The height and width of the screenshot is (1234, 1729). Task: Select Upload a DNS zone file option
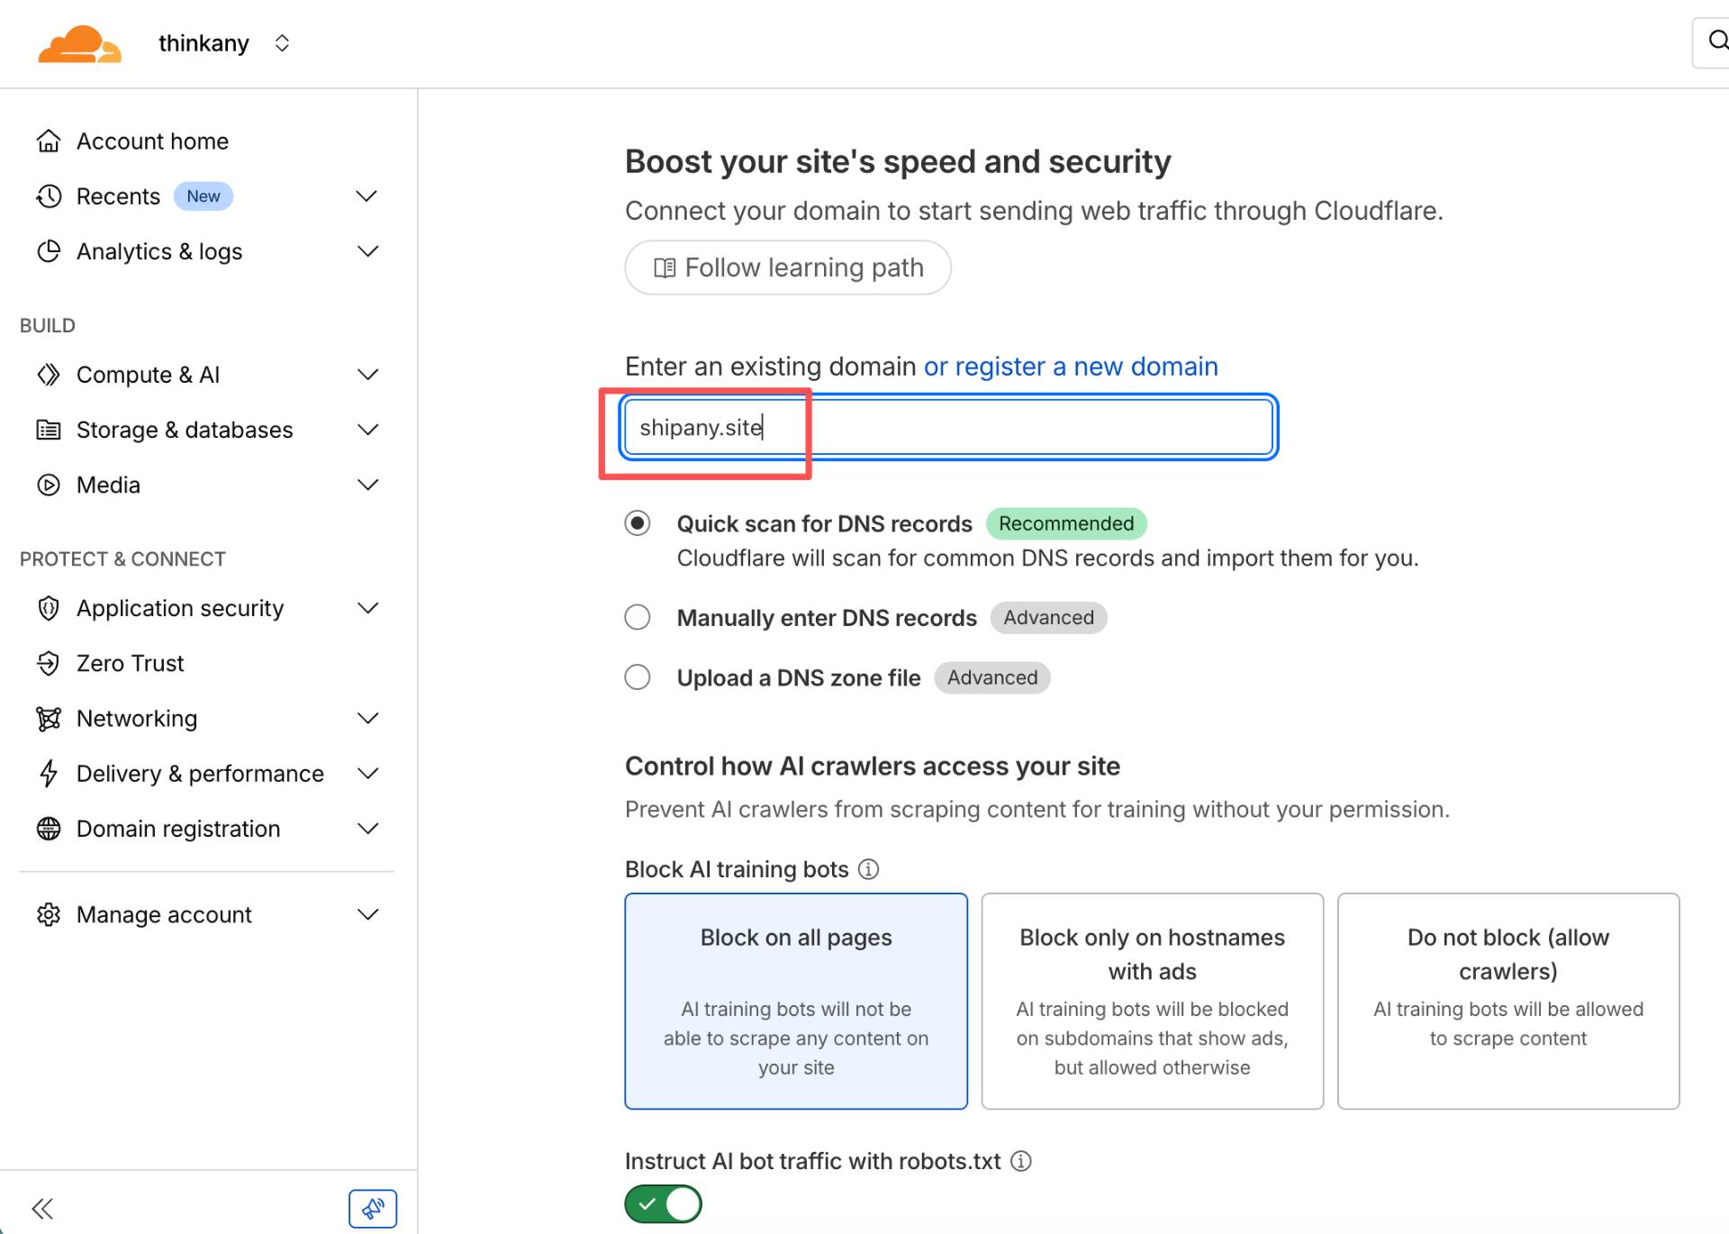pos(638,677)
